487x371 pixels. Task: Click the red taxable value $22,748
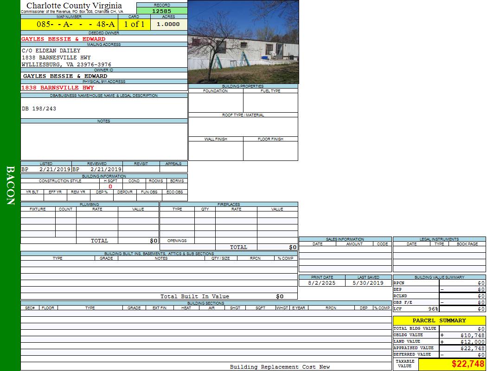click(468, 364)
